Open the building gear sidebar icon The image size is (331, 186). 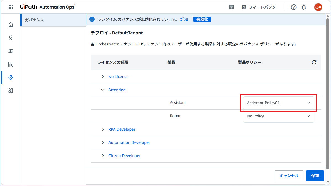tap(11, 64)
